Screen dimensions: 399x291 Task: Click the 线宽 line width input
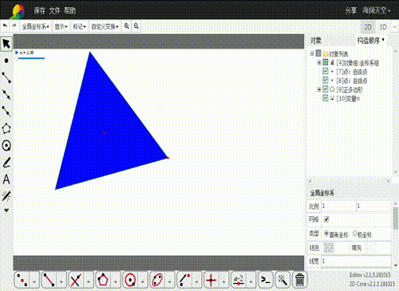pos(356,261)
